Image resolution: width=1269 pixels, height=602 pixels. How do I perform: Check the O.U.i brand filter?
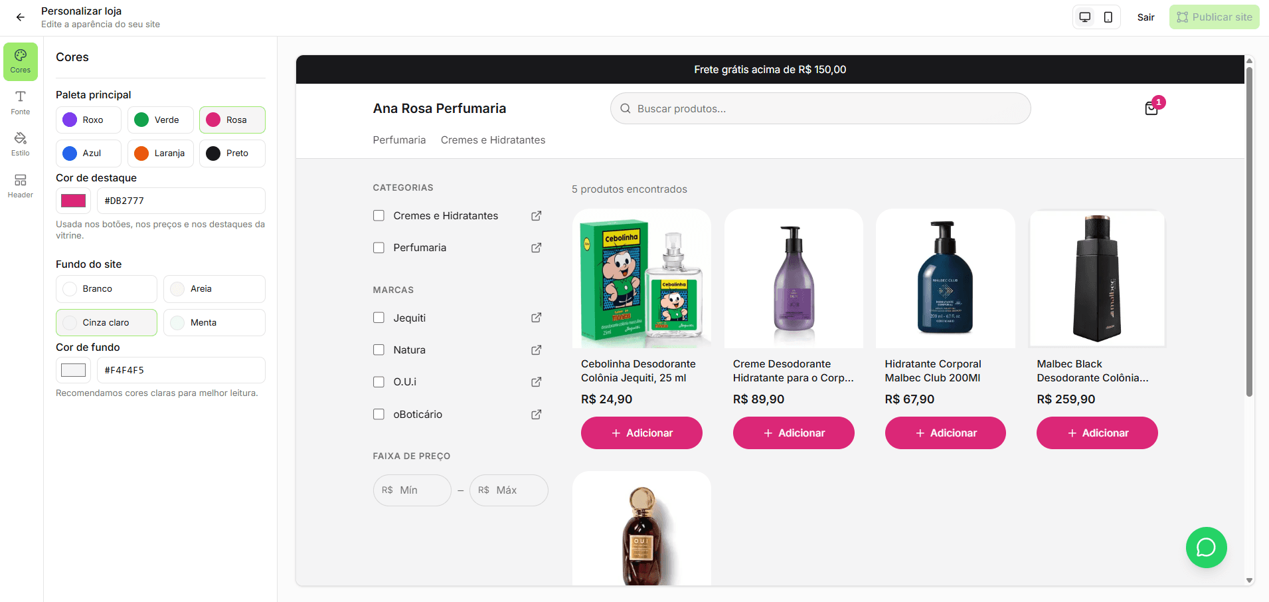pyautogui.click(x=379, y=382)
